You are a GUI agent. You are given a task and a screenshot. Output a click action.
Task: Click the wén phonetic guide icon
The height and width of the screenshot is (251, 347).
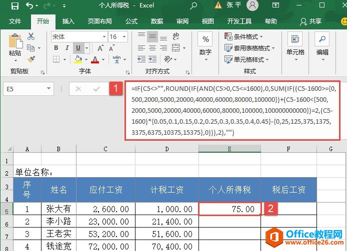coord(116,59)
